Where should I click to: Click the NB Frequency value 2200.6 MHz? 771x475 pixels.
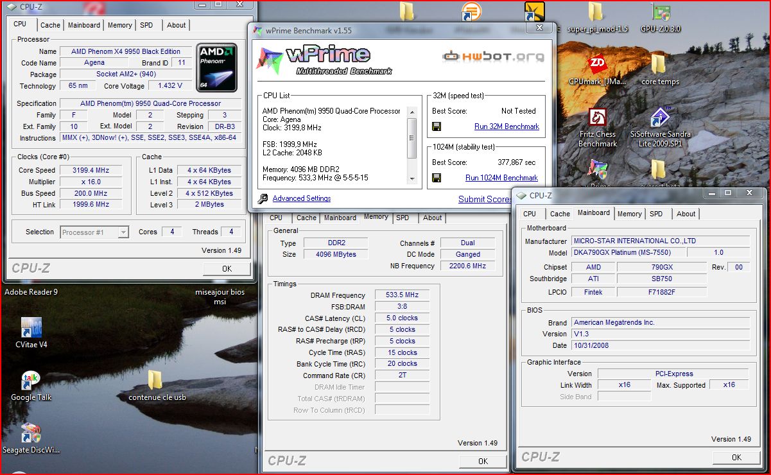(x=467, y=266)
